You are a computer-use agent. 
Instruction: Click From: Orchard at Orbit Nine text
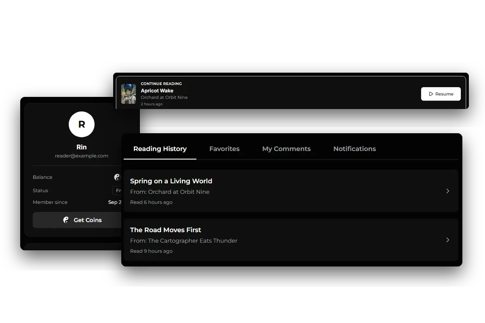(170, 192)
